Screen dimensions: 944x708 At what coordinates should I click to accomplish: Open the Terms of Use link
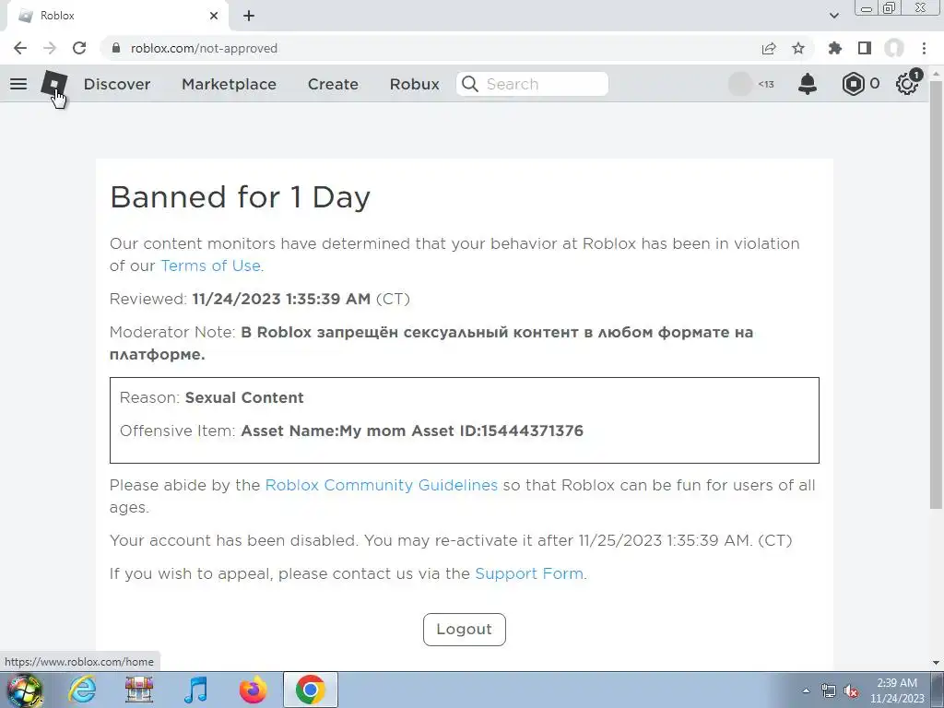tap(211, 265)
